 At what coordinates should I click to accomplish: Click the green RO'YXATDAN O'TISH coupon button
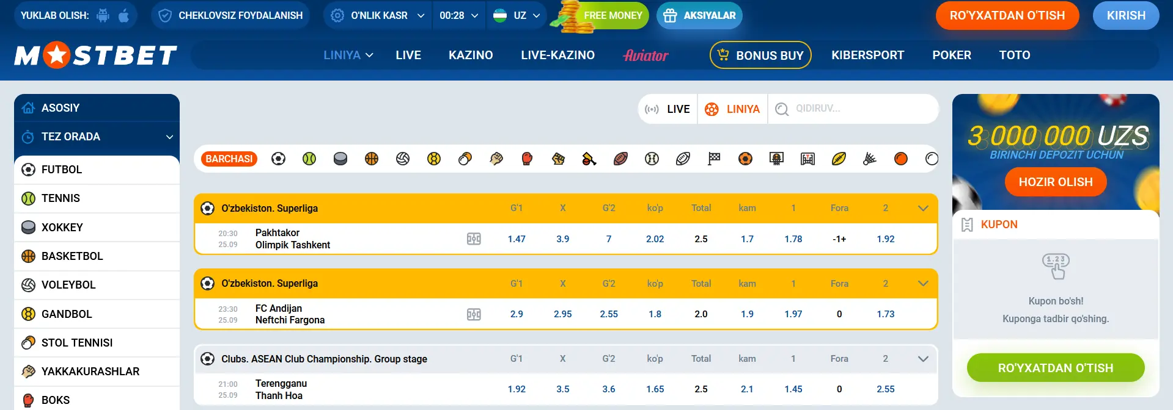[x=1056, y=368]
